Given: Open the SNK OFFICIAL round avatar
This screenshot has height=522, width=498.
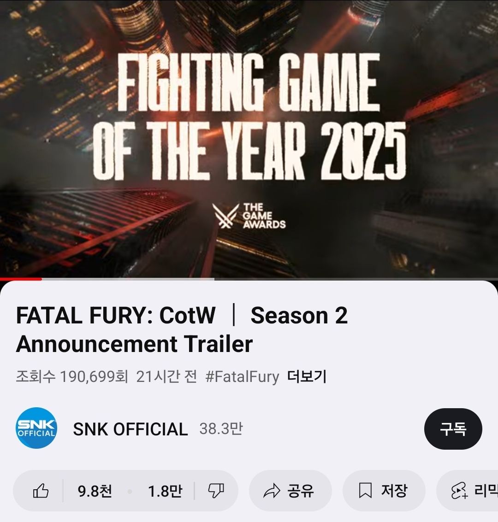Looking at the screenshot, I should [36, 428].
